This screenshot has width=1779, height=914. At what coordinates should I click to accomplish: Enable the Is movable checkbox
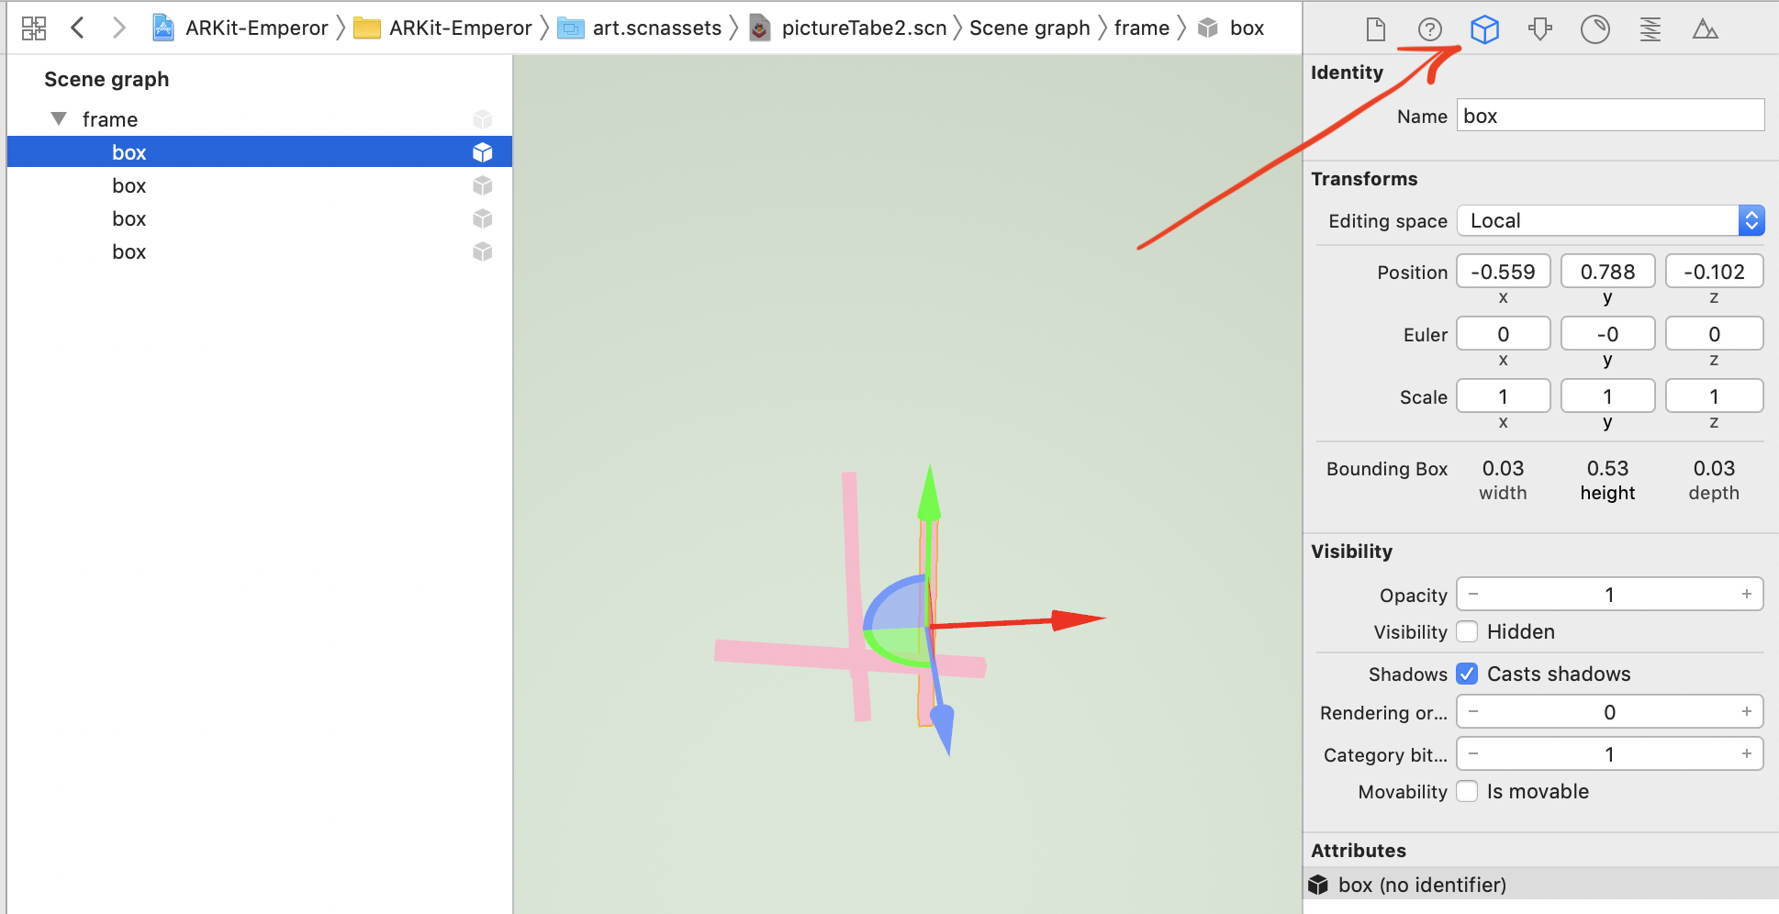coord(1467,791)
